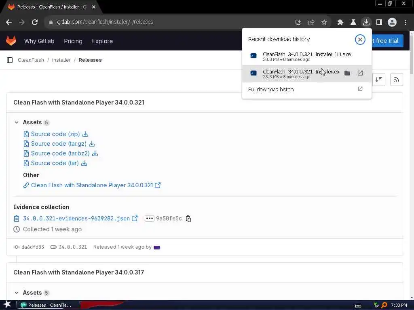414x310 pixels.
Task: Collapse Assets section of release 34.0.0.317
Action: [x=16, y=293]
